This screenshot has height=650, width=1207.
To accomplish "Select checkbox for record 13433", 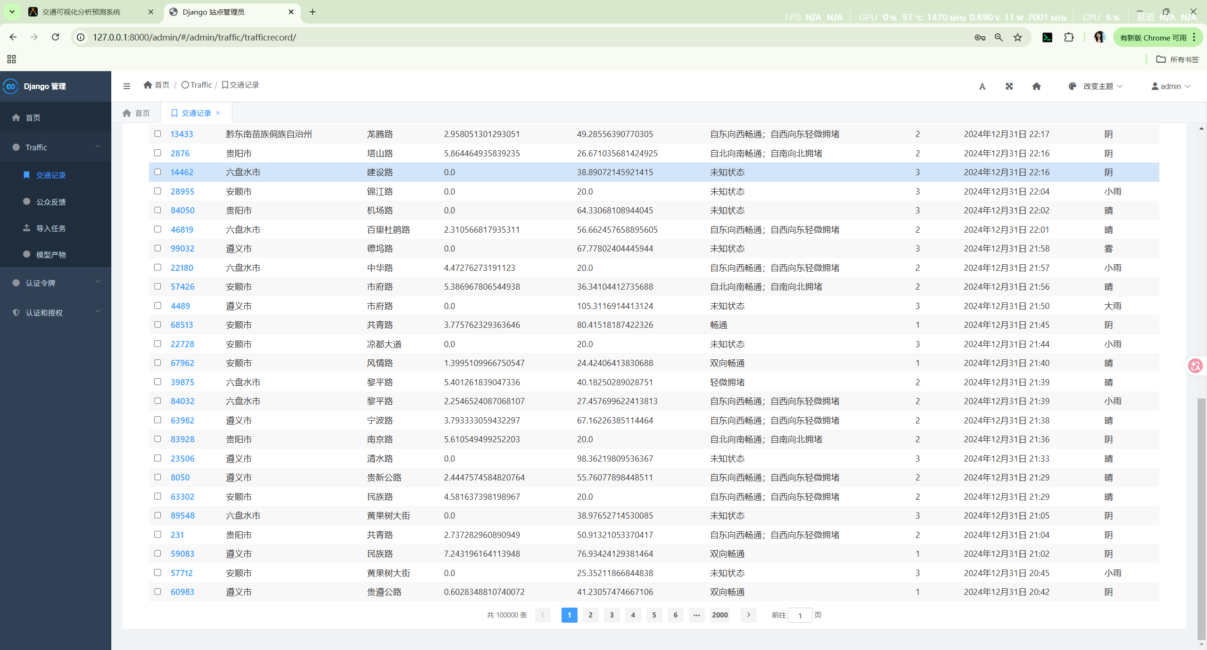I will [157, 134].
